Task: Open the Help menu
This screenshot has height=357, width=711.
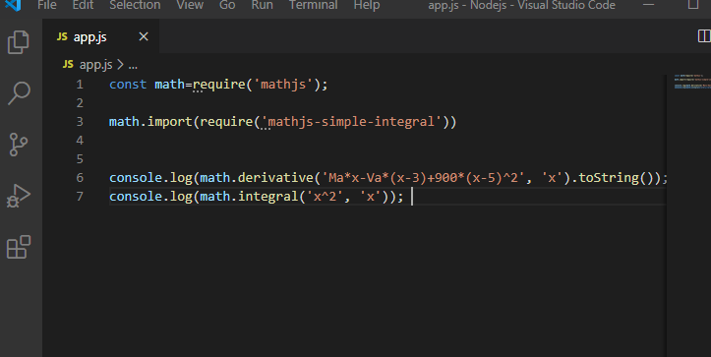Action: [367, 6]
